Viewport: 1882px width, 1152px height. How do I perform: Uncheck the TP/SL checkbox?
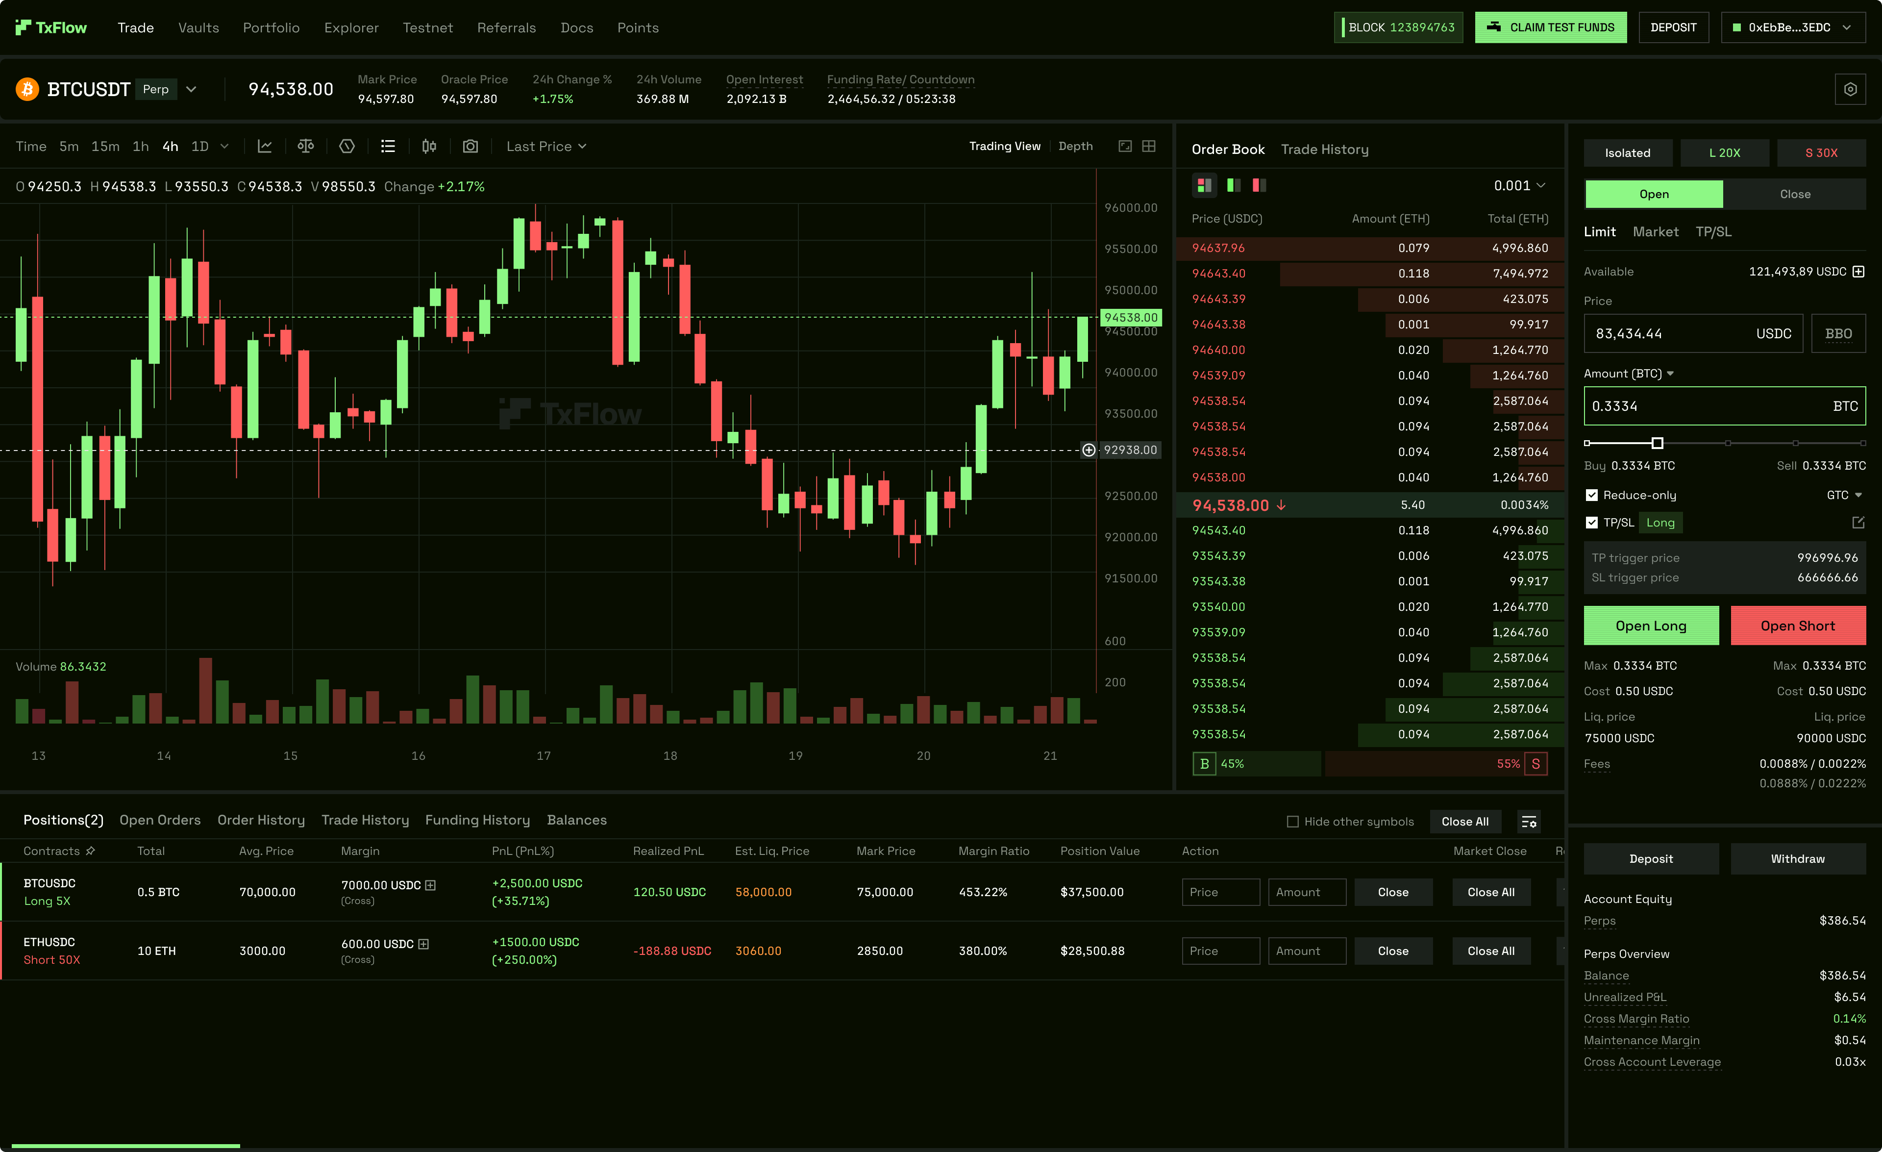[x=1592, y=523]
